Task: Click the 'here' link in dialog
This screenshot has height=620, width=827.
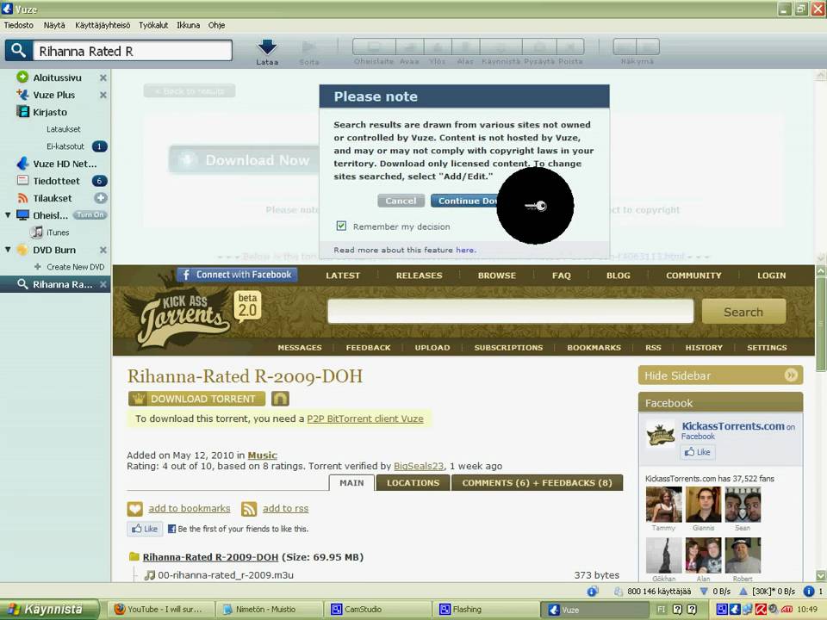Action: click(x=464, y=250)
